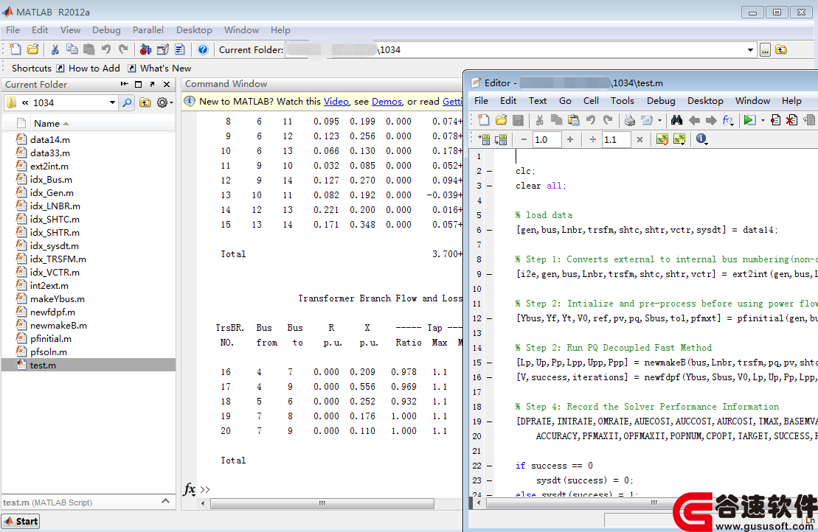Select pfsoln.m in file list
Image resolution: width=818 pixels, height=532 pixels.
pos(49,352)
